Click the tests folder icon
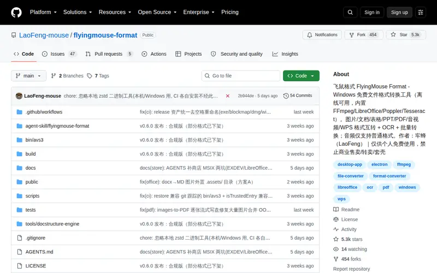 (x=19, y=210)
